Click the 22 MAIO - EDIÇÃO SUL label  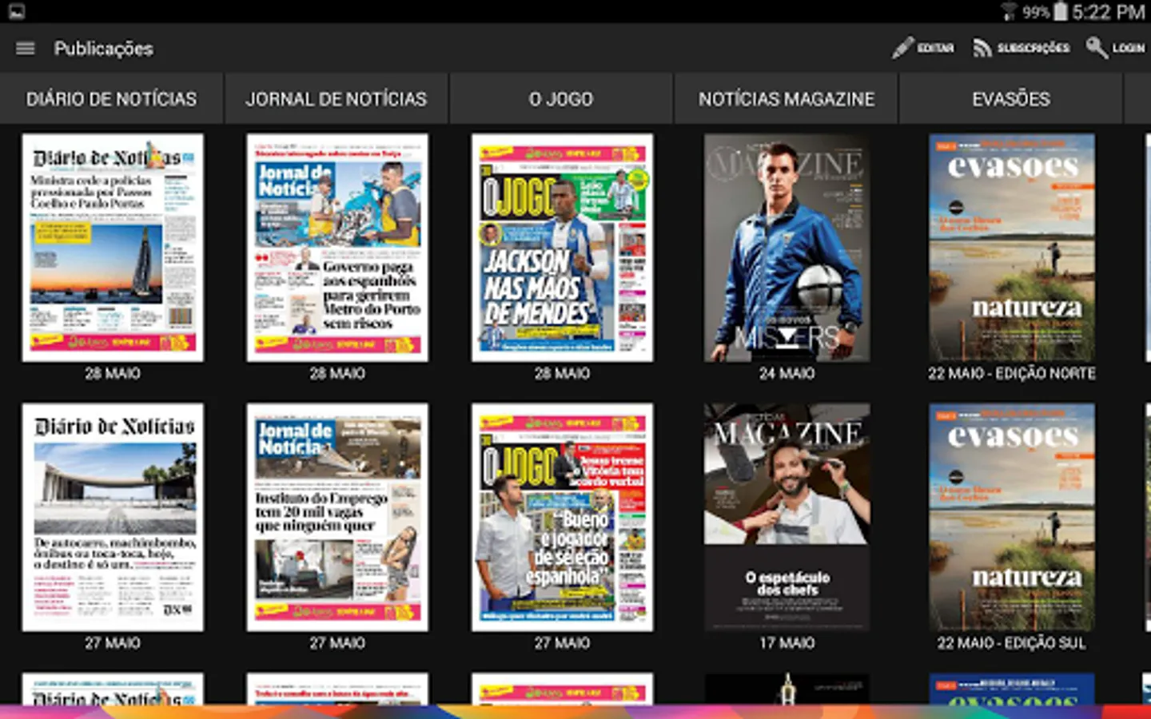(1012, 643)
